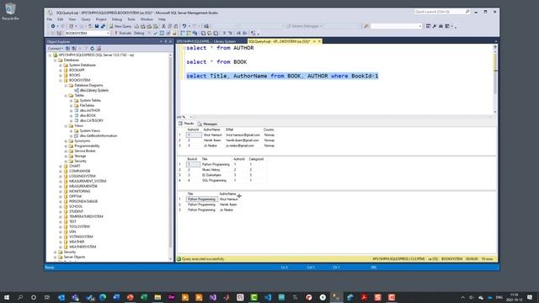Click the Copy icon in the toolbar

point(170,26)
